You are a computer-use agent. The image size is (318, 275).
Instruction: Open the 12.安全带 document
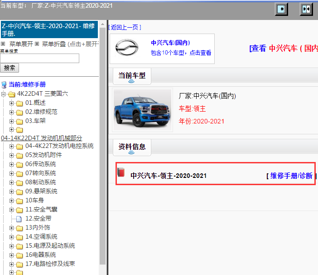[x=39, y=219]
